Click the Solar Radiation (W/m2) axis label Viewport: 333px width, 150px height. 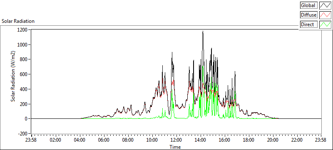point(13,76)
